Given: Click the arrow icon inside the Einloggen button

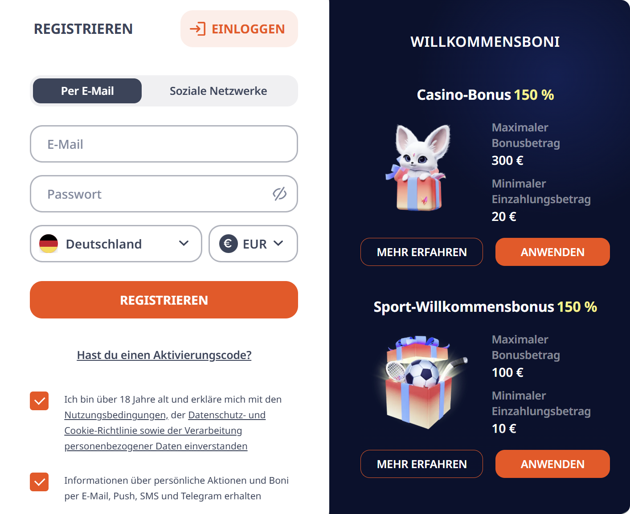Looking at the screenshot, I should coord(197,29).
